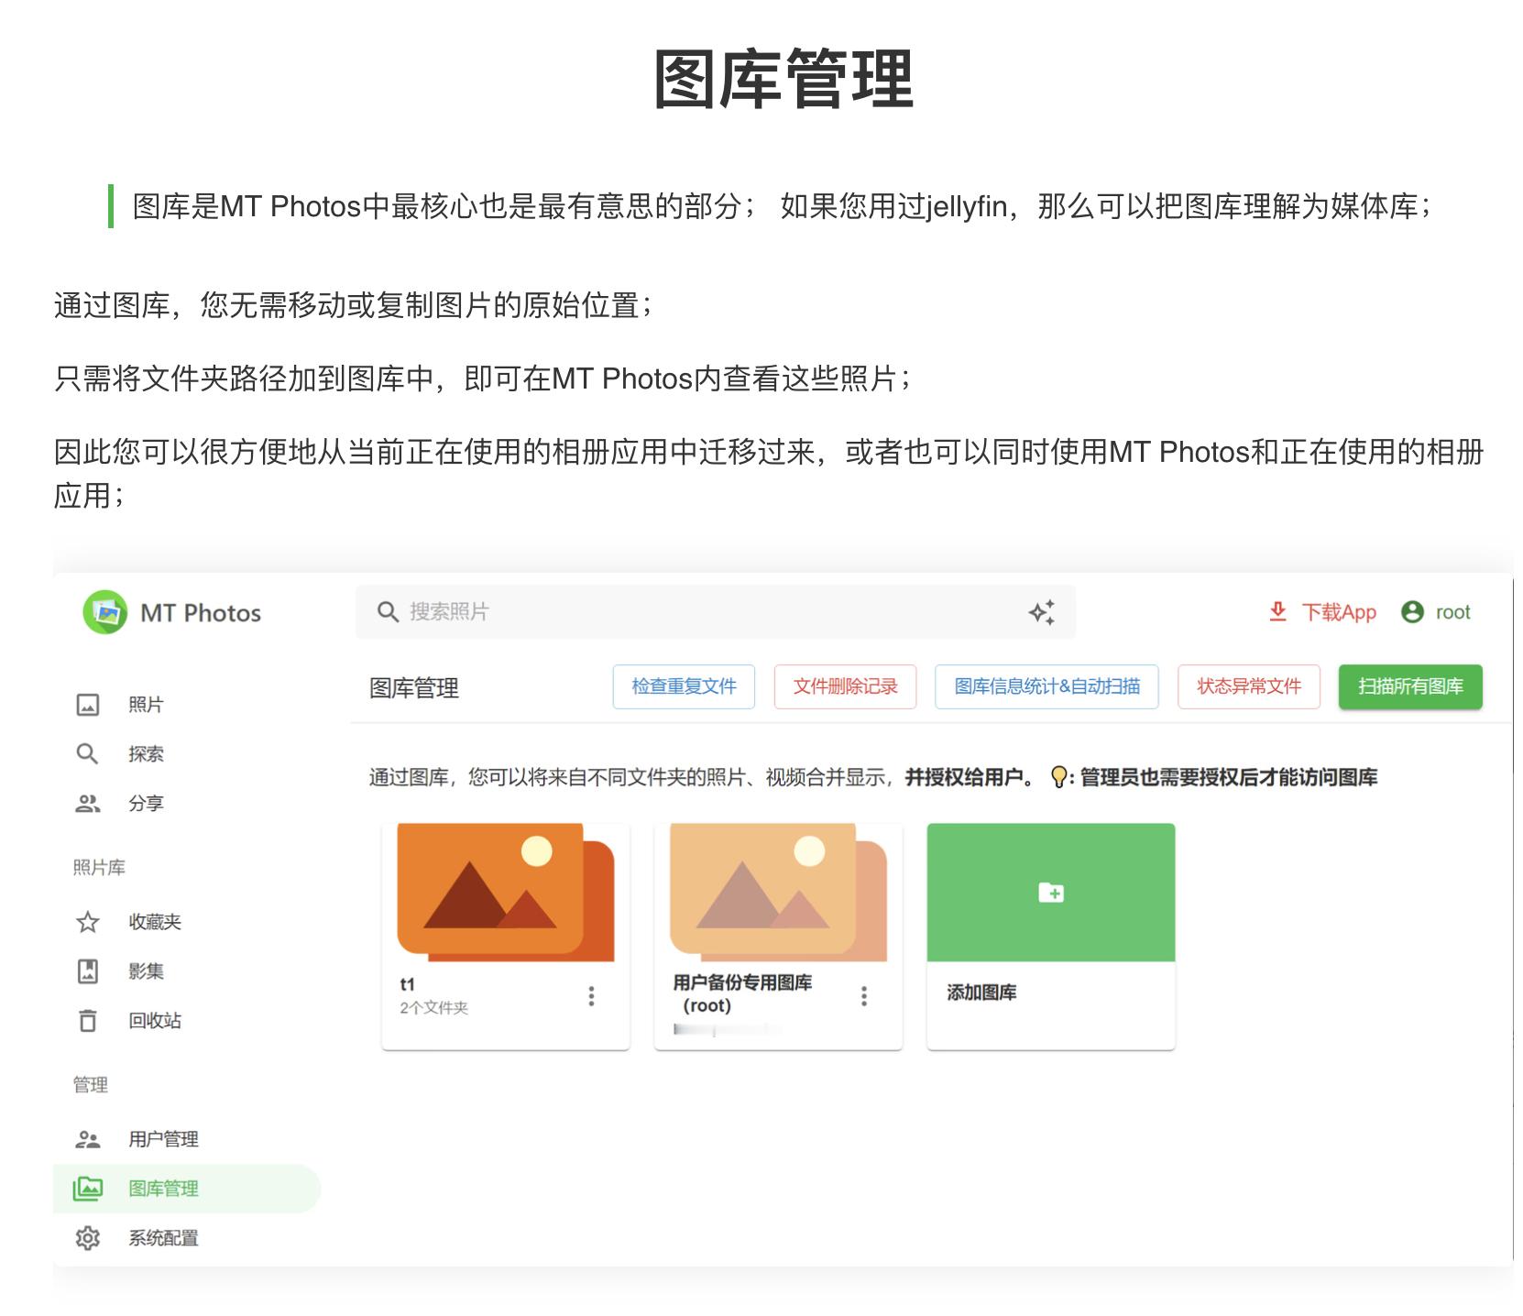Open the 影集 menu item
This screenshot has width=1523, height=1316.
pyautogui.click(x=187, y=971)
